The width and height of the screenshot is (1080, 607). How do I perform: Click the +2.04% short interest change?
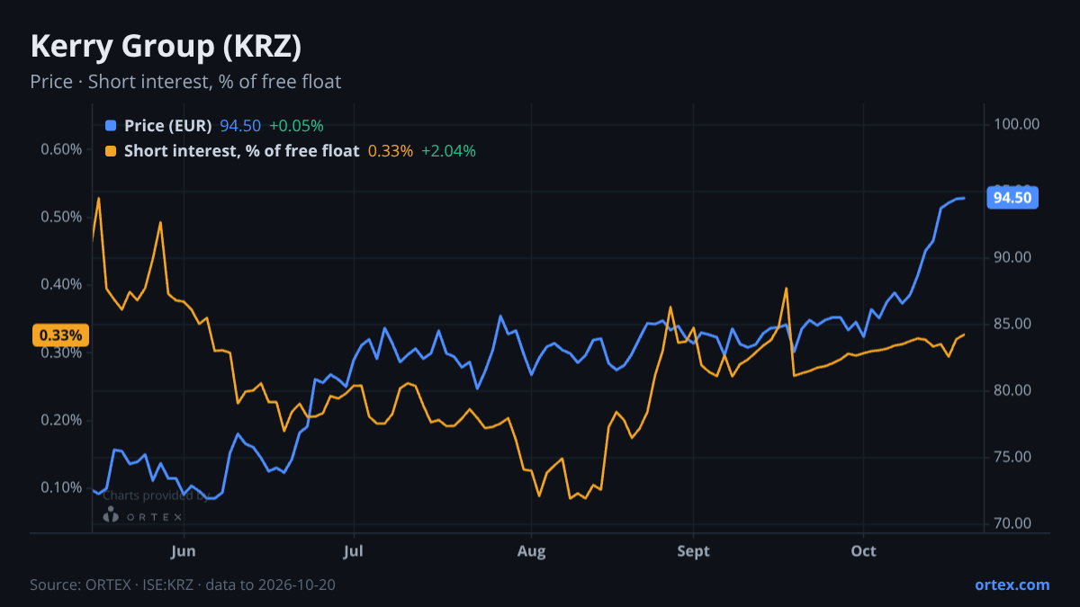pyautogui.click(x=448, y=151)
